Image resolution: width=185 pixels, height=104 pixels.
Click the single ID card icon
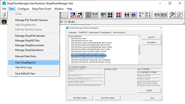[x=157, y=15]
